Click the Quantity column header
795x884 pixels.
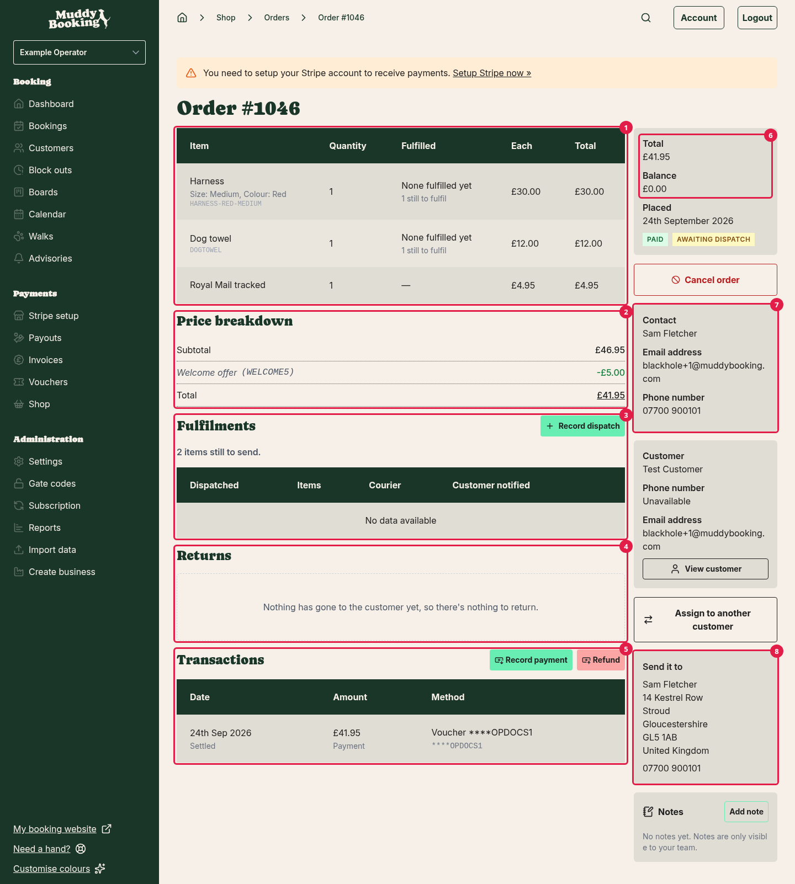[348, 146]
